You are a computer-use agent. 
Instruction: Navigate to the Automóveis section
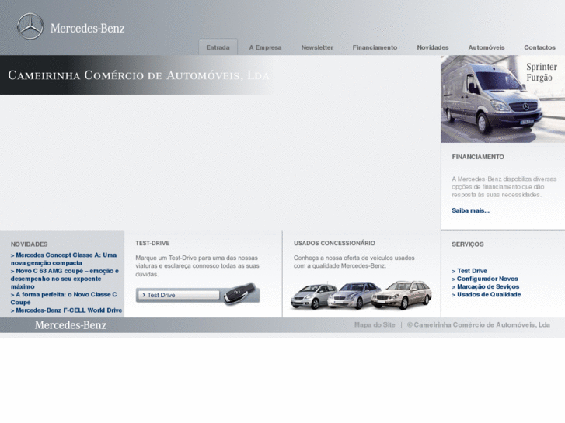(x=487, y=47)
